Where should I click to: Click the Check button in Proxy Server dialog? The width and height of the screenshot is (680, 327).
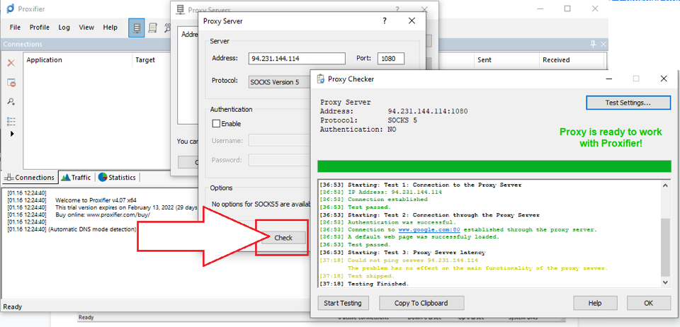click(283, 238)
